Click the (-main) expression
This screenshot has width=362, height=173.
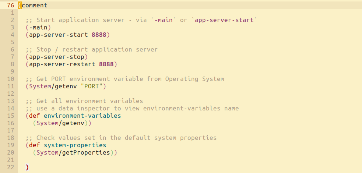click(x=38, y=27)
